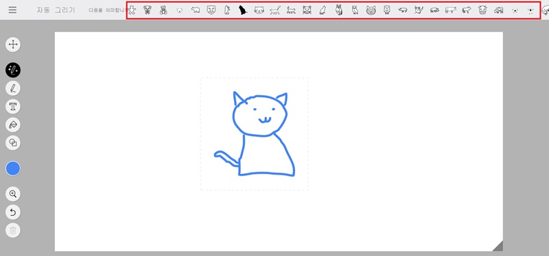
Task: Choose the Select/move tool with four arrows
Action: (13, 44)
